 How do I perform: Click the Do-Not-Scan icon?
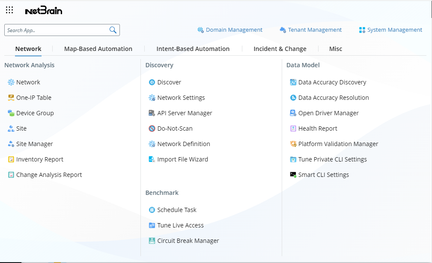click(x=152, y=129)
